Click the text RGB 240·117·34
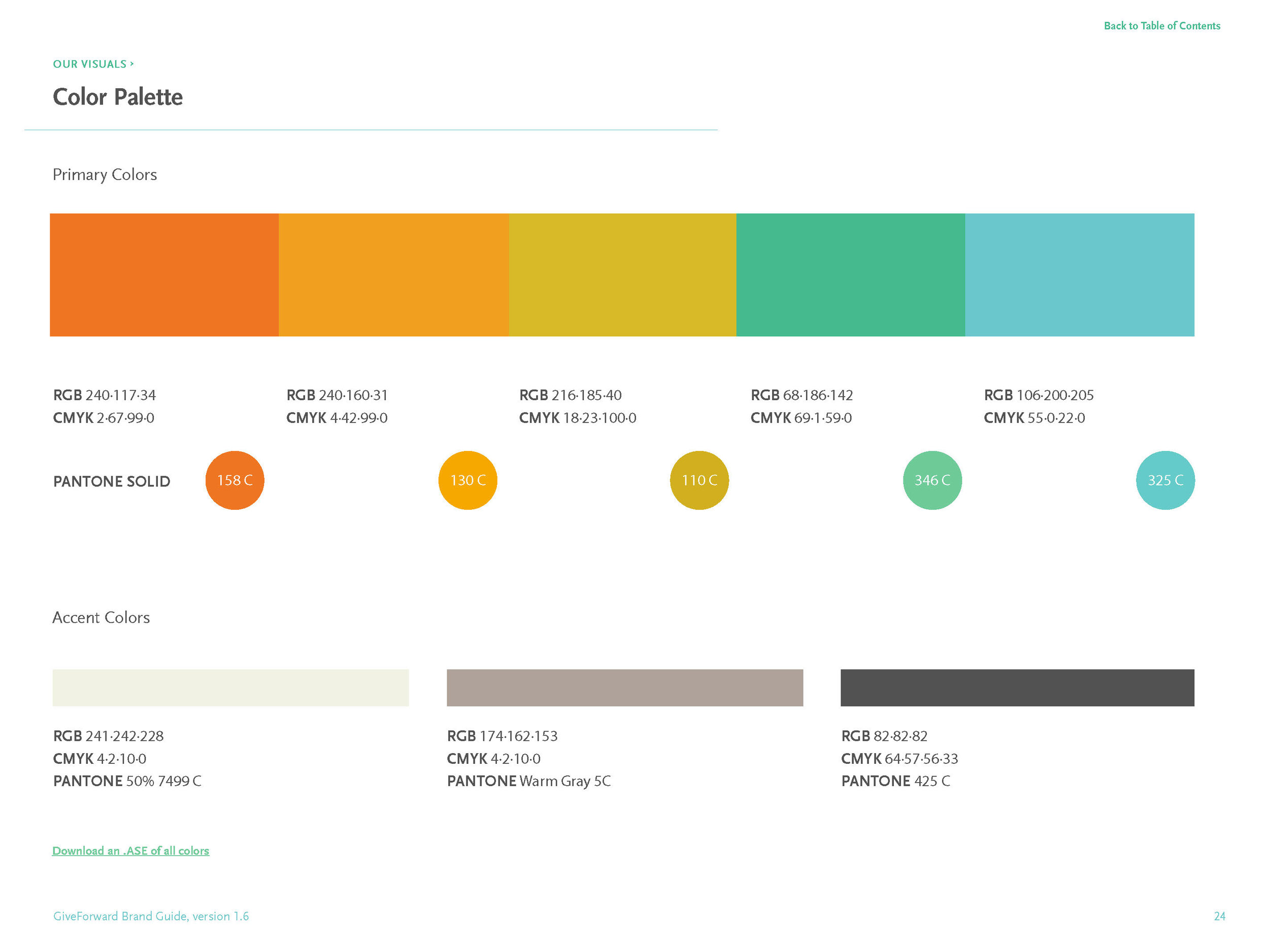 [105, 395]
